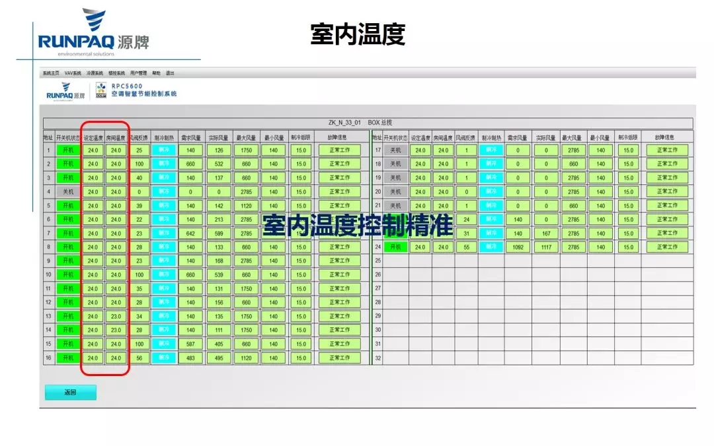Click the 退出 menu item
Screen dimensions: 714x446
tap(170, 73)
